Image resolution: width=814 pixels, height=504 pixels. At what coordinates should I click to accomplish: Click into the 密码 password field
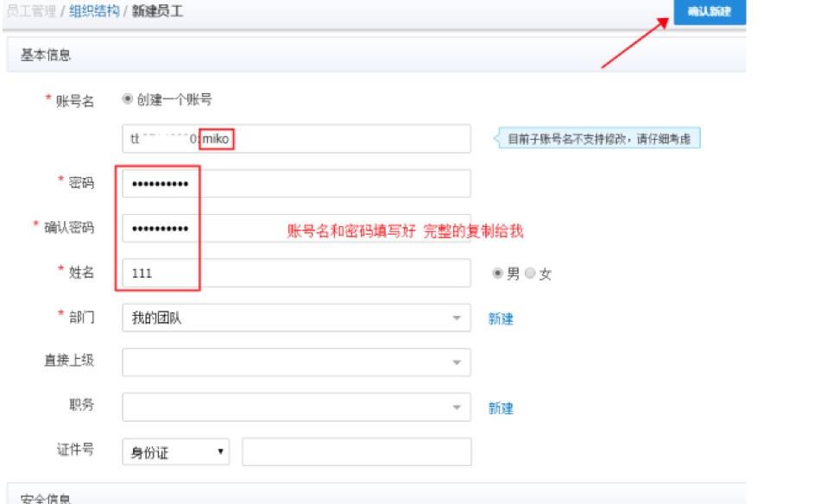[x=296, y=183]
